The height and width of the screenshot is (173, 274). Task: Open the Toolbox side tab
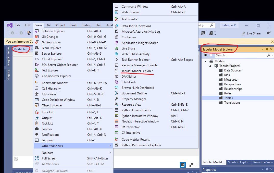pos(9,75)
